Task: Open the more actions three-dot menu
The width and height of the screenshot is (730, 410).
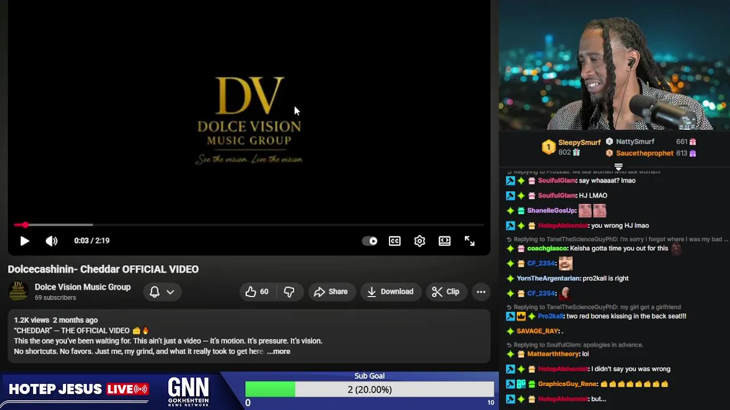Action: [x=481, y=292]
